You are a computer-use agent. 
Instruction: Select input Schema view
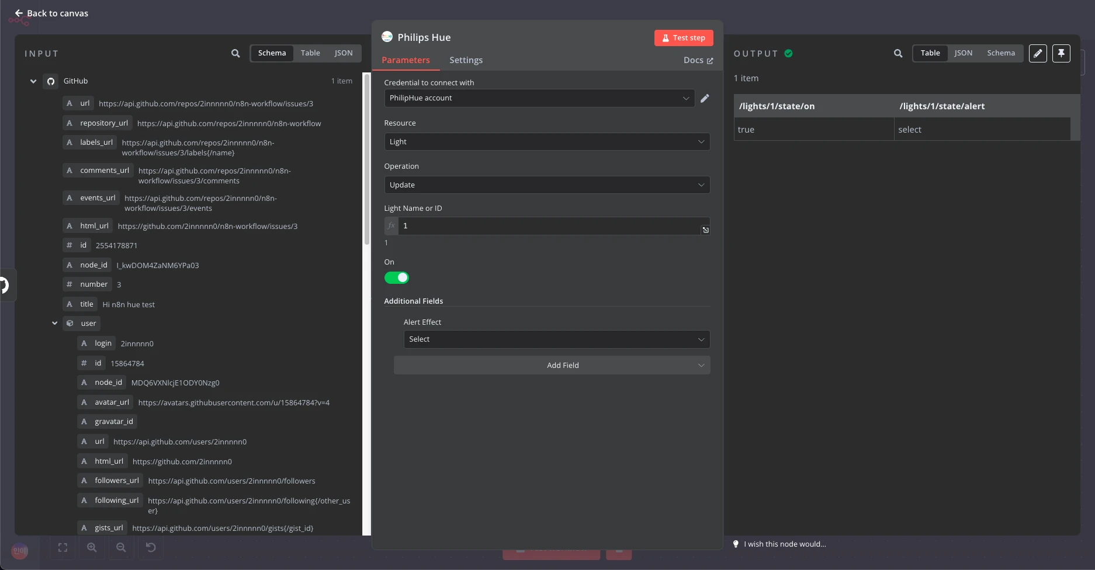pos(272,53)
